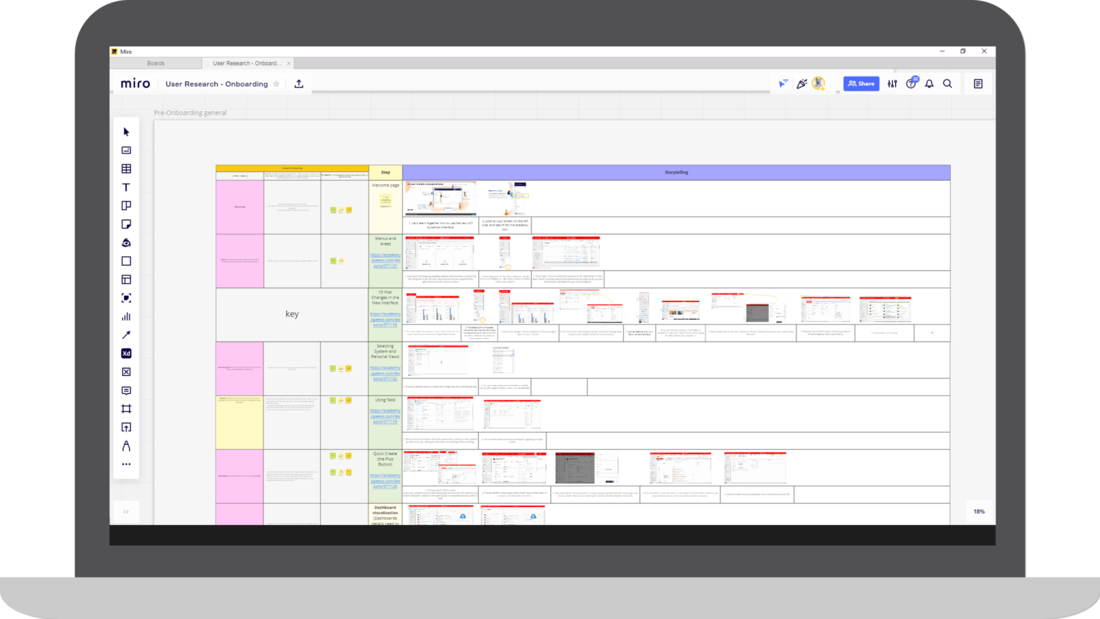Viewport: 1100px width, 619px height.
Task: Click the 18% zoom level indicator
Action: [979, 511]
